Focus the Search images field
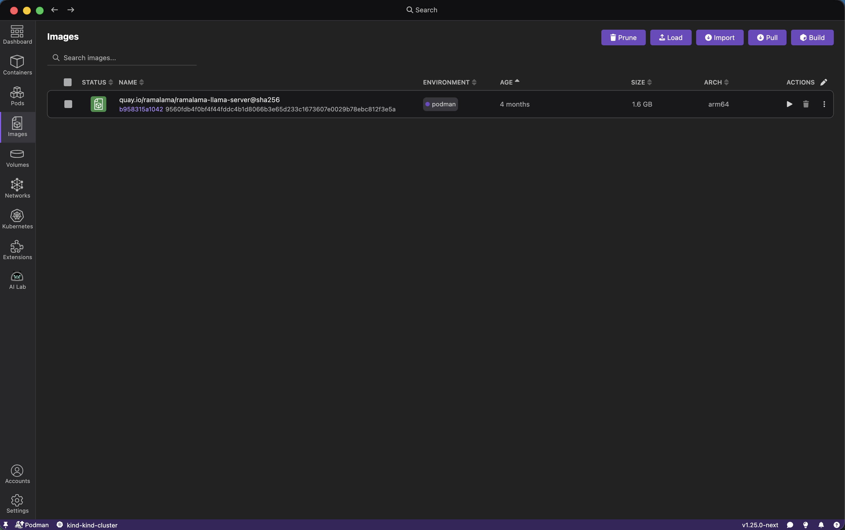Image resolution: width=845 pixels, height=530 pixels. [122, 58]
